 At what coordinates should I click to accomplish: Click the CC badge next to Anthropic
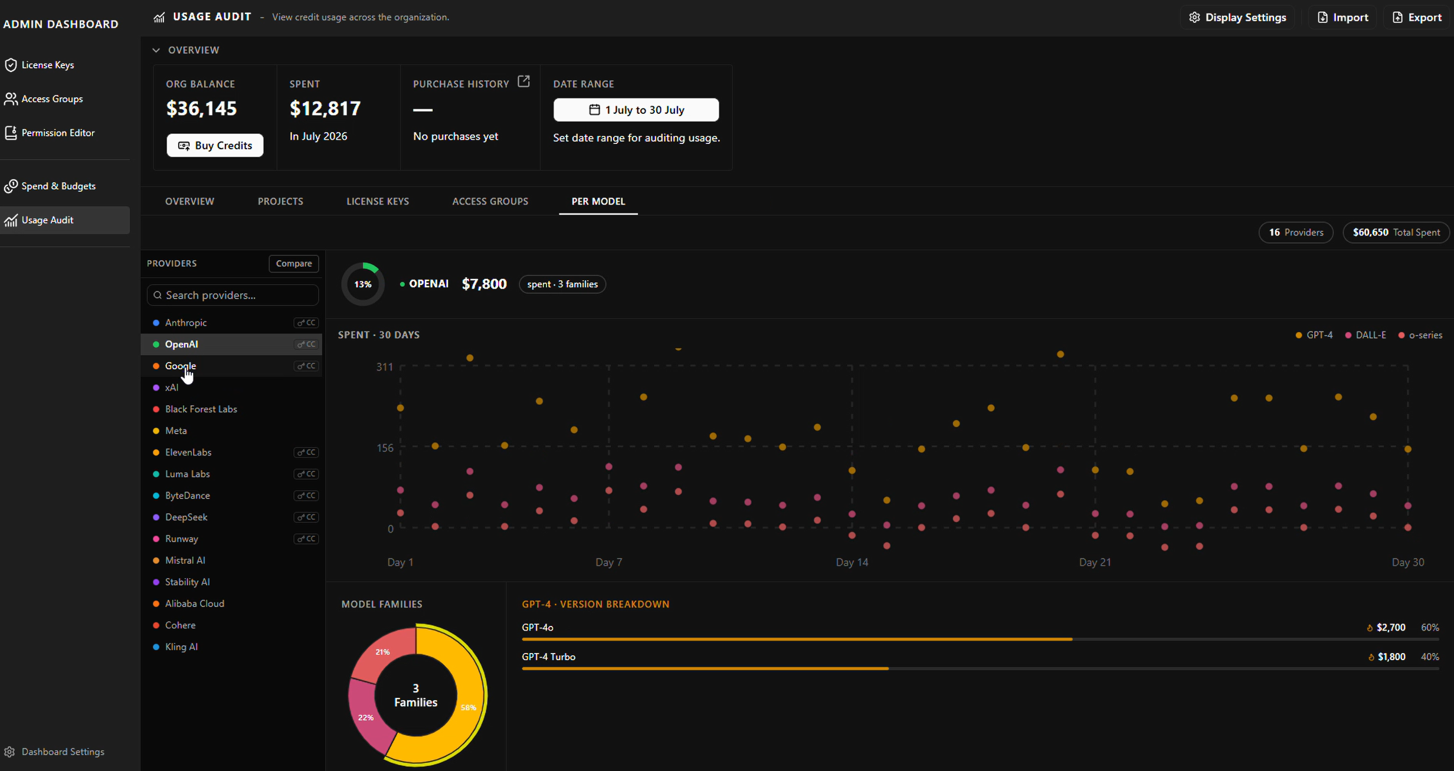click(x=306, y=323)
